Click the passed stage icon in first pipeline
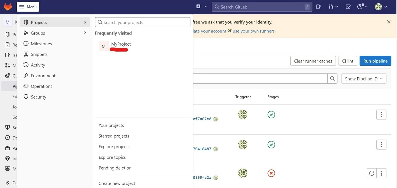 pos(271,115)
